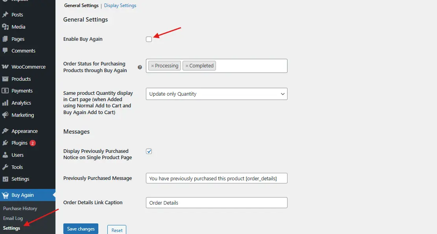
Task: Switch to the Display Settings tab
Action: pos(120,5)
